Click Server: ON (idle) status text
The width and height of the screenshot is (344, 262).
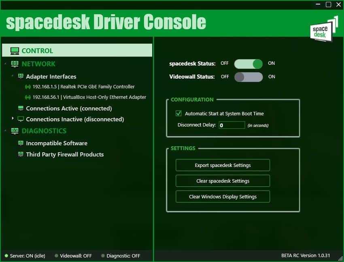[28, 256]
